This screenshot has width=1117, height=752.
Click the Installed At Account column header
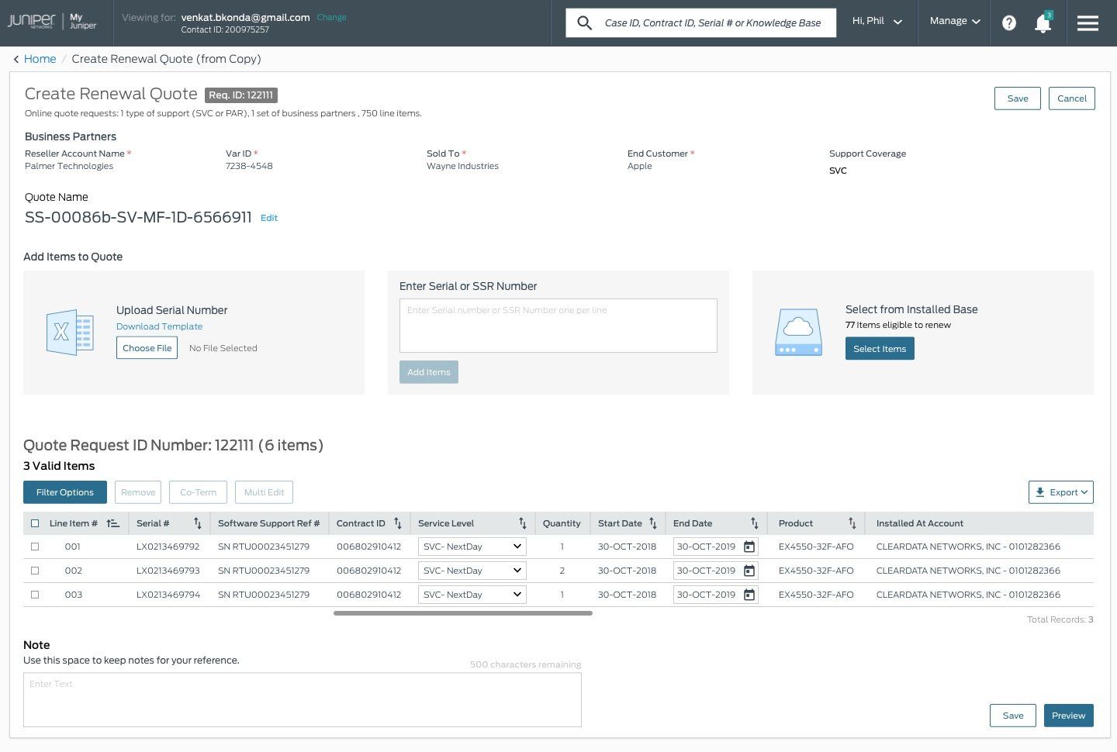point(919,523)
